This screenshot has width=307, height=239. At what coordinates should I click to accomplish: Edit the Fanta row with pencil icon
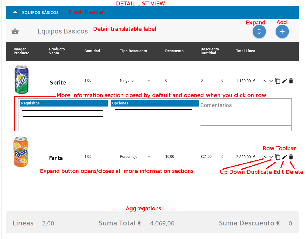click(x=284, y=157)
